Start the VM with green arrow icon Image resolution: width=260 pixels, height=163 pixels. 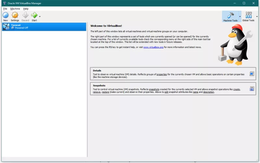tap(34, 15)
